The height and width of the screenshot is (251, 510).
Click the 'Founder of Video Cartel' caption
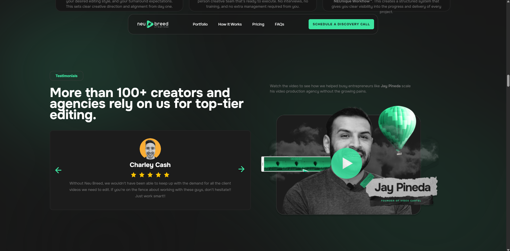pyautogui.click(x=401, y=201)
